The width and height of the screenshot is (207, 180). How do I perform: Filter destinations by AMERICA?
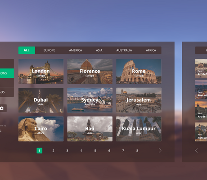point(76,50)
